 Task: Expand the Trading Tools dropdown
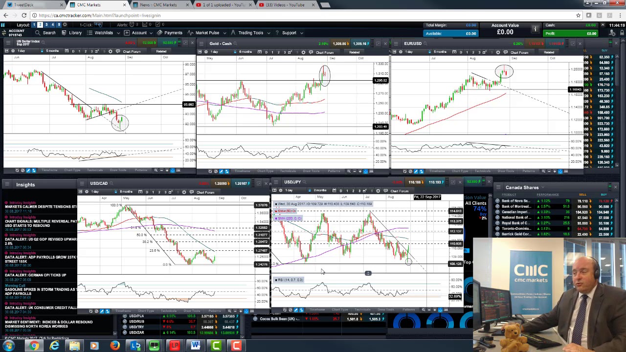250,33
